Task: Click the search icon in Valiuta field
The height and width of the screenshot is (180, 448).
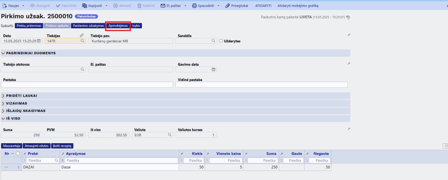Action: (x=170, y=135)
